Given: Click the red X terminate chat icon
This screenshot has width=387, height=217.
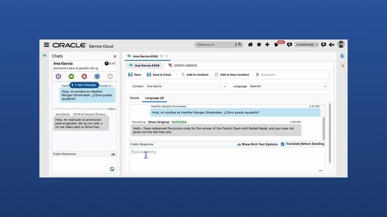Looking at the screenshot, I should pyautogui.click(x=84, y=77).
